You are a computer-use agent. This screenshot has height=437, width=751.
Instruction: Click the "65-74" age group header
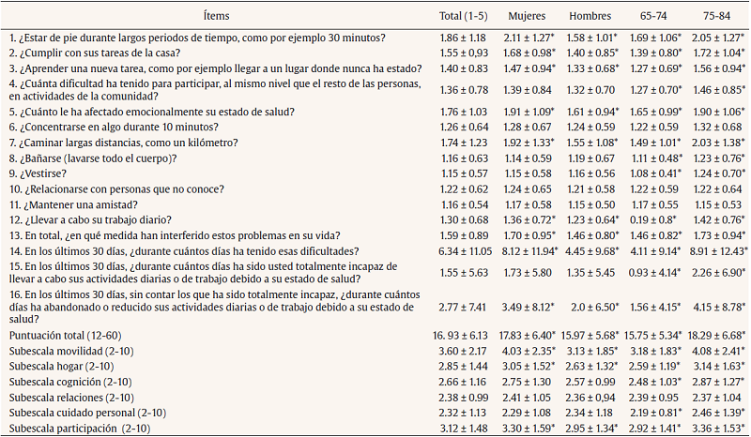point(653,16)
